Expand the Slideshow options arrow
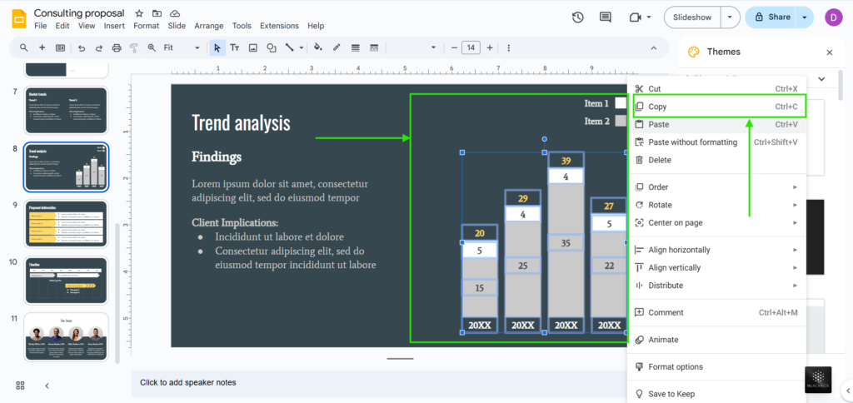853x403 pixels. (730, 17)
